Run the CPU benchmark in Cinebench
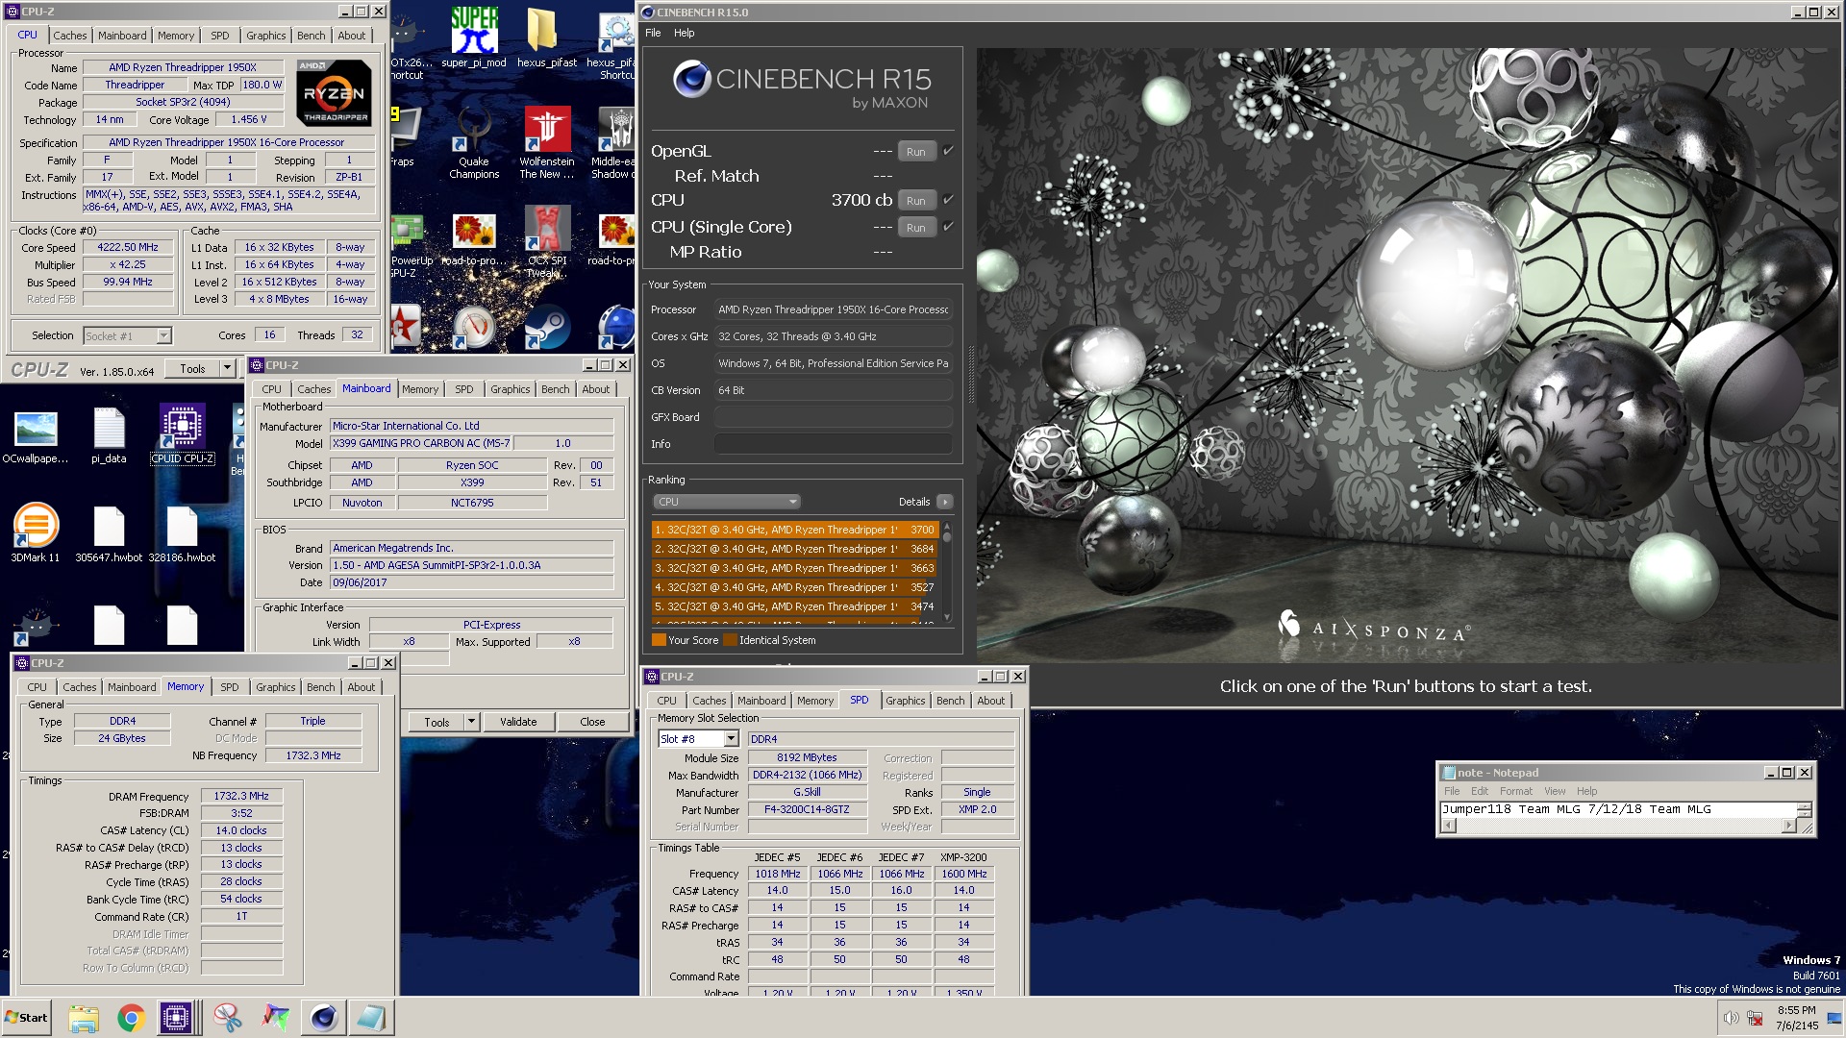This screenshot has height=1038, width=1846. (x=916, y=201)
